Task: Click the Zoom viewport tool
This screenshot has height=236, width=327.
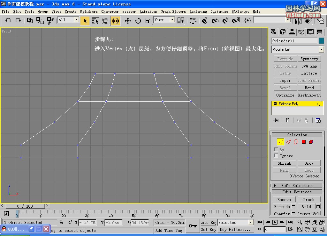Action: pyautogui.click(x=300, y=222)
